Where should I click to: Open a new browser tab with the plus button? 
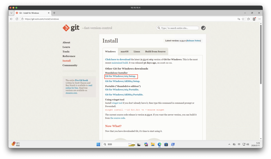tap(54, 13)
